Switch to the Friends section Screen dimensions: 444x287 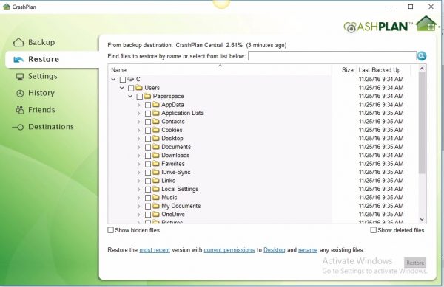coord(41,110)
